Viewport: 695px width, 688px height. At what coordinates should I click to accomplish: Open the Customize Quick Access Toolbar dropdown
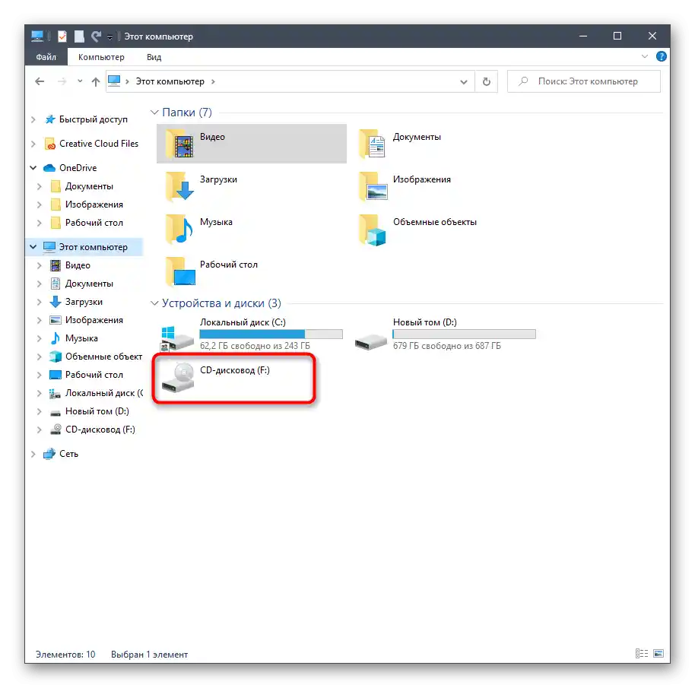(x=109, y=36)
